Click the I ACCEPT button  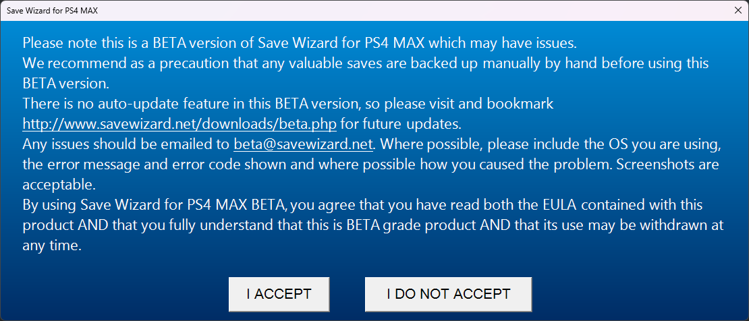pyautogui.click(x=279, y=294)
